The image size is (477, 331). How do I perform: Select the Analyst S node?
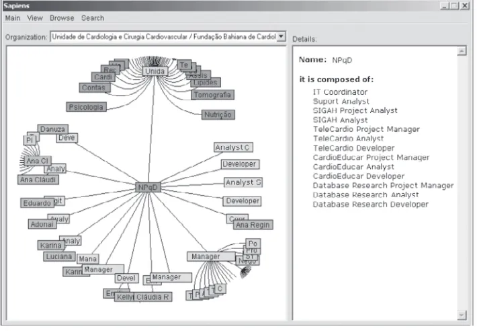tap(243, 182)
